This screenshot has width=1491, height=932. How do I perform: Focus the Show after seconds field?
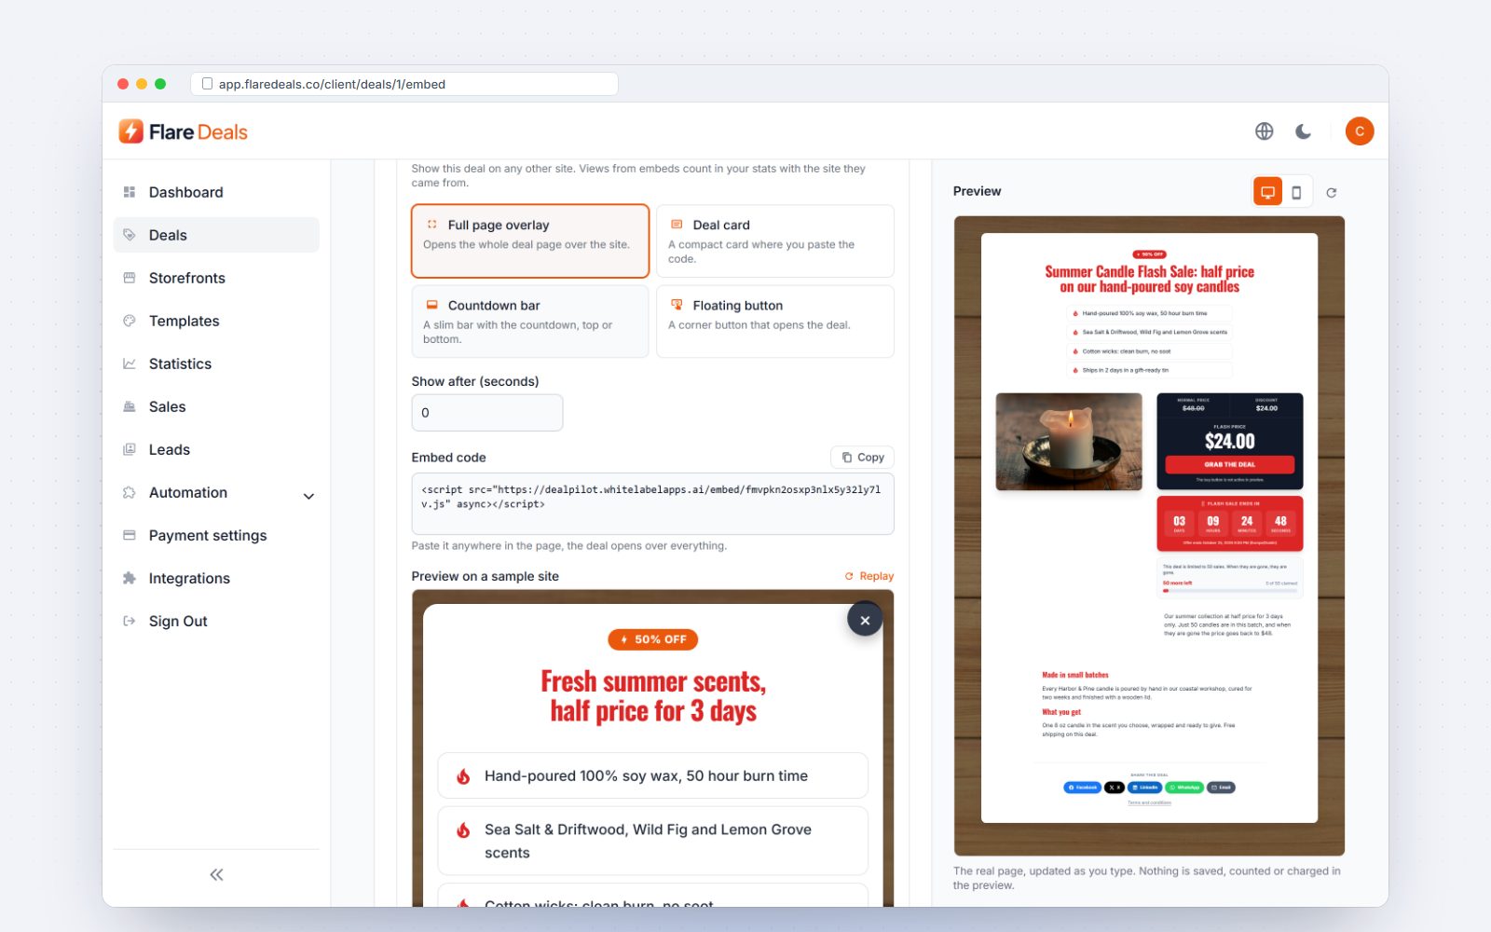(x=487, y=413)
